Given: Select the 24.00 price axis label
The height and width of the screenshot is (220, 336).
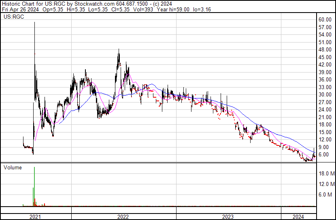Looking at the screenshot, I should [x=325, y=109].
